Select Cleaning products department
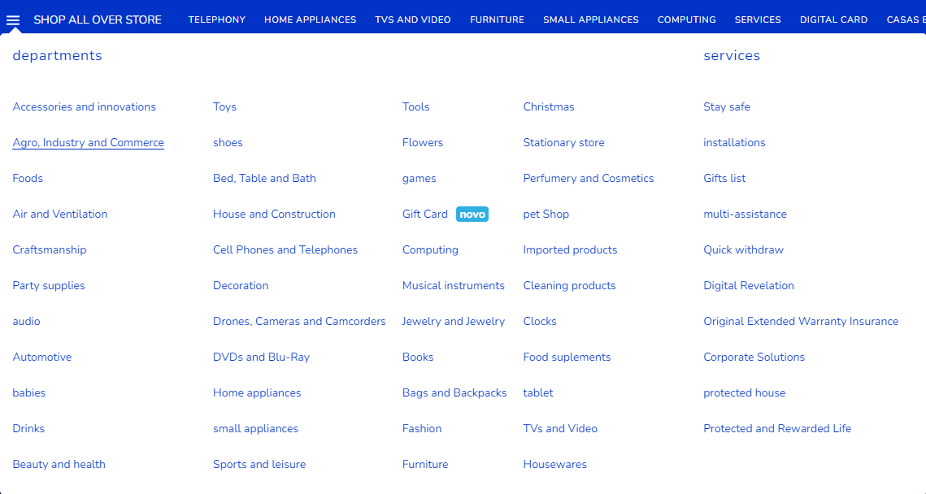 pos(570,286)
